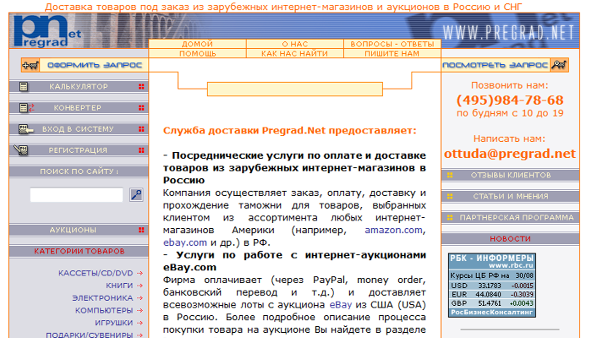Click yellow square marker on Отзывы клиентов
The height and width of the screenshot is (338, 592).
click(450, 175)
